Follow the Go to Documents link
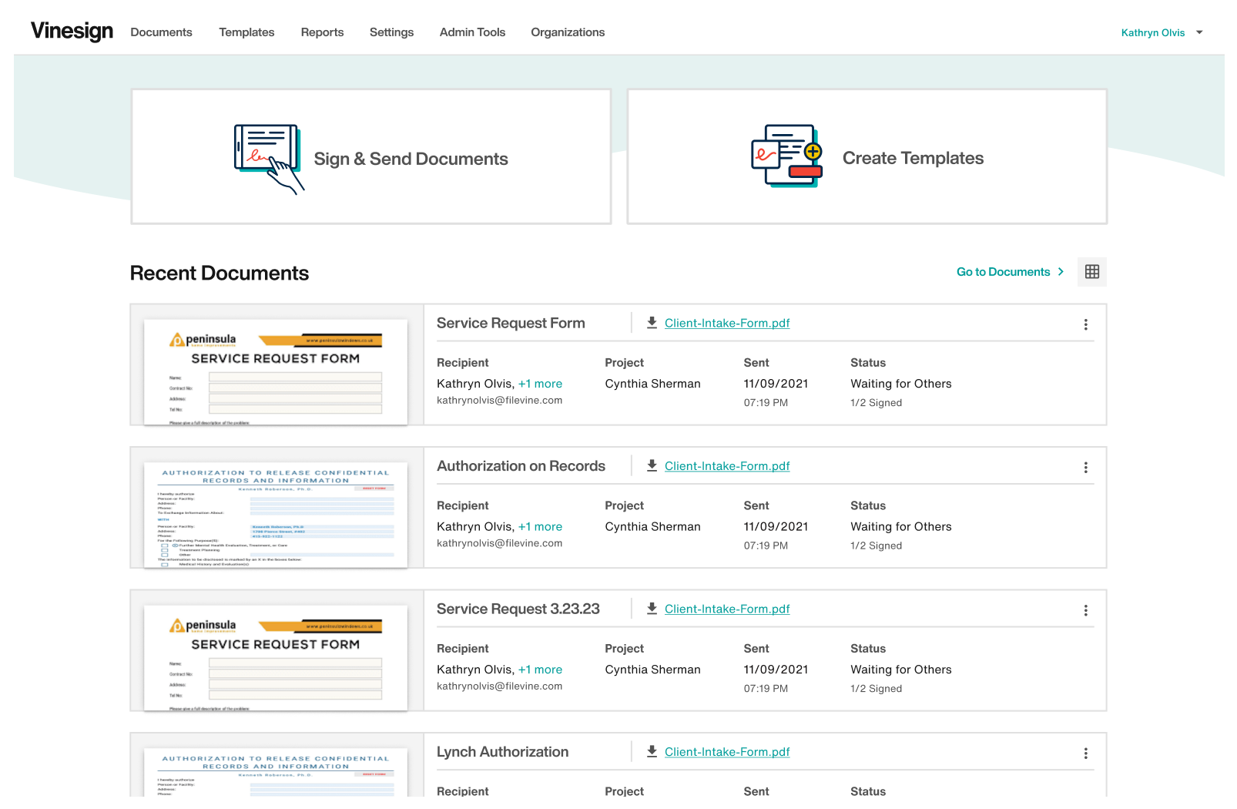The width and height of the screenshot is (1237, 809). (x=1004, y=271)
